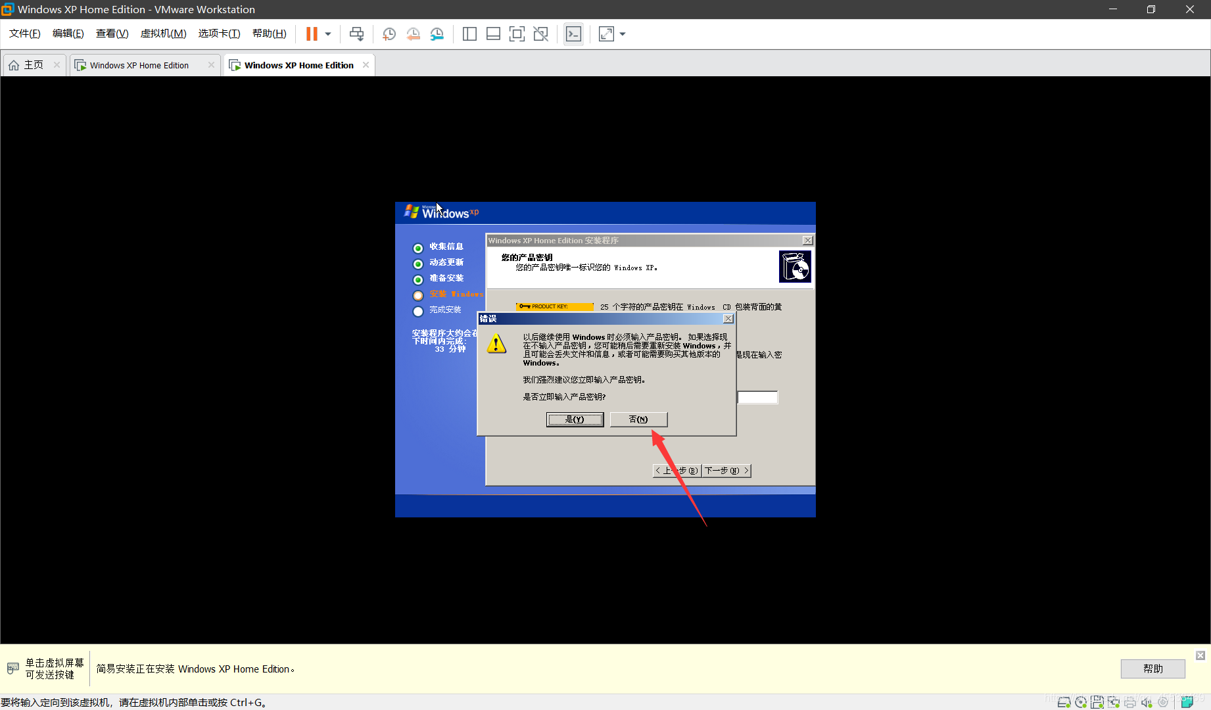Expand the stretch display dropdown arrow
Image resolution: width=1211 pixels, height=710 pixels.
(623, 34)
